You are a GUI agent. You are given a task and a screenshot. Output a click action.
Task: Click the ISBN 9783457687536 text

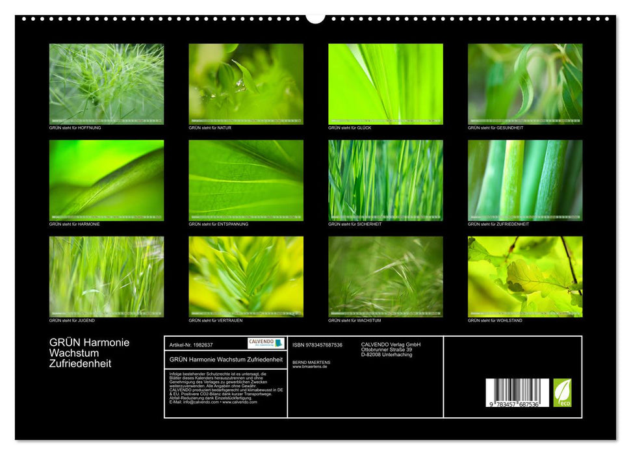(317, 344)
